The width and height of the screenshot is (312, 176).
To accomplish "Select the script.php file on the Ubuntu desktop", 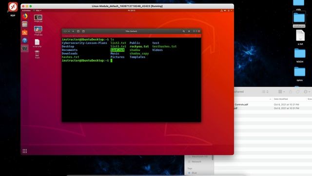I will pos(37,43).
